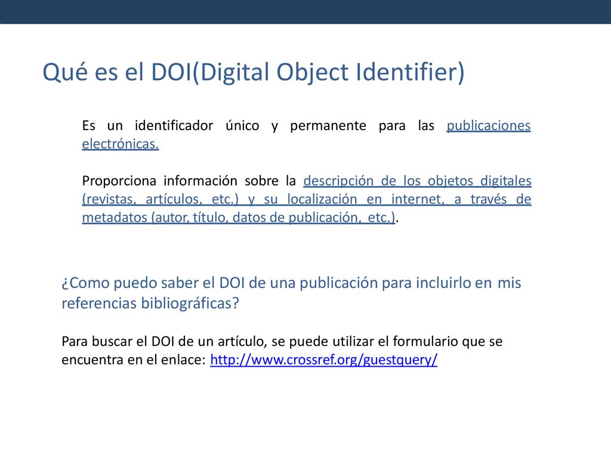611x458 pixels.
Task: Click the text 'Proporciona información sobre la'
Action: pos(189,181)
